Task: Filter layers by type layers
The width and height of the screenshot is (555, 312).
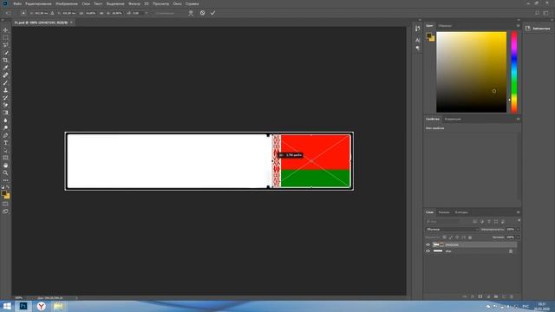Action: 489,222
